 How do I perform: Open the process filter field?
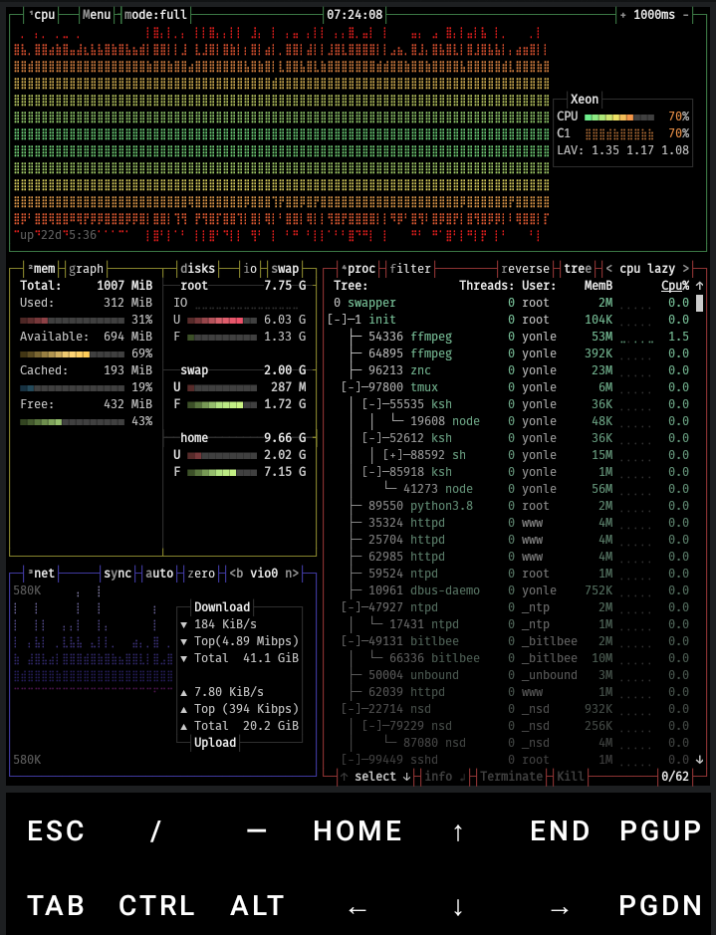tap(410, 269)
